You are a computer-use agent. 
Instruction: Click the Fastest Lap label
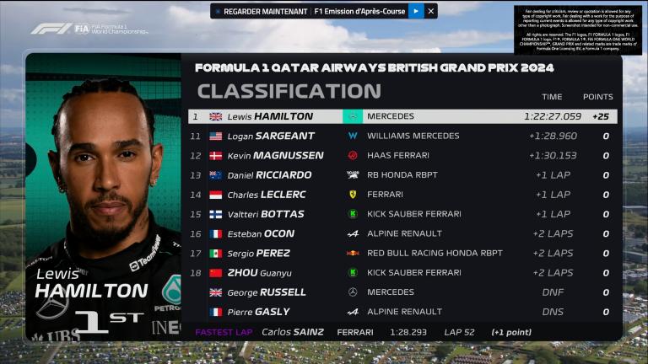(x=224, y=332)
